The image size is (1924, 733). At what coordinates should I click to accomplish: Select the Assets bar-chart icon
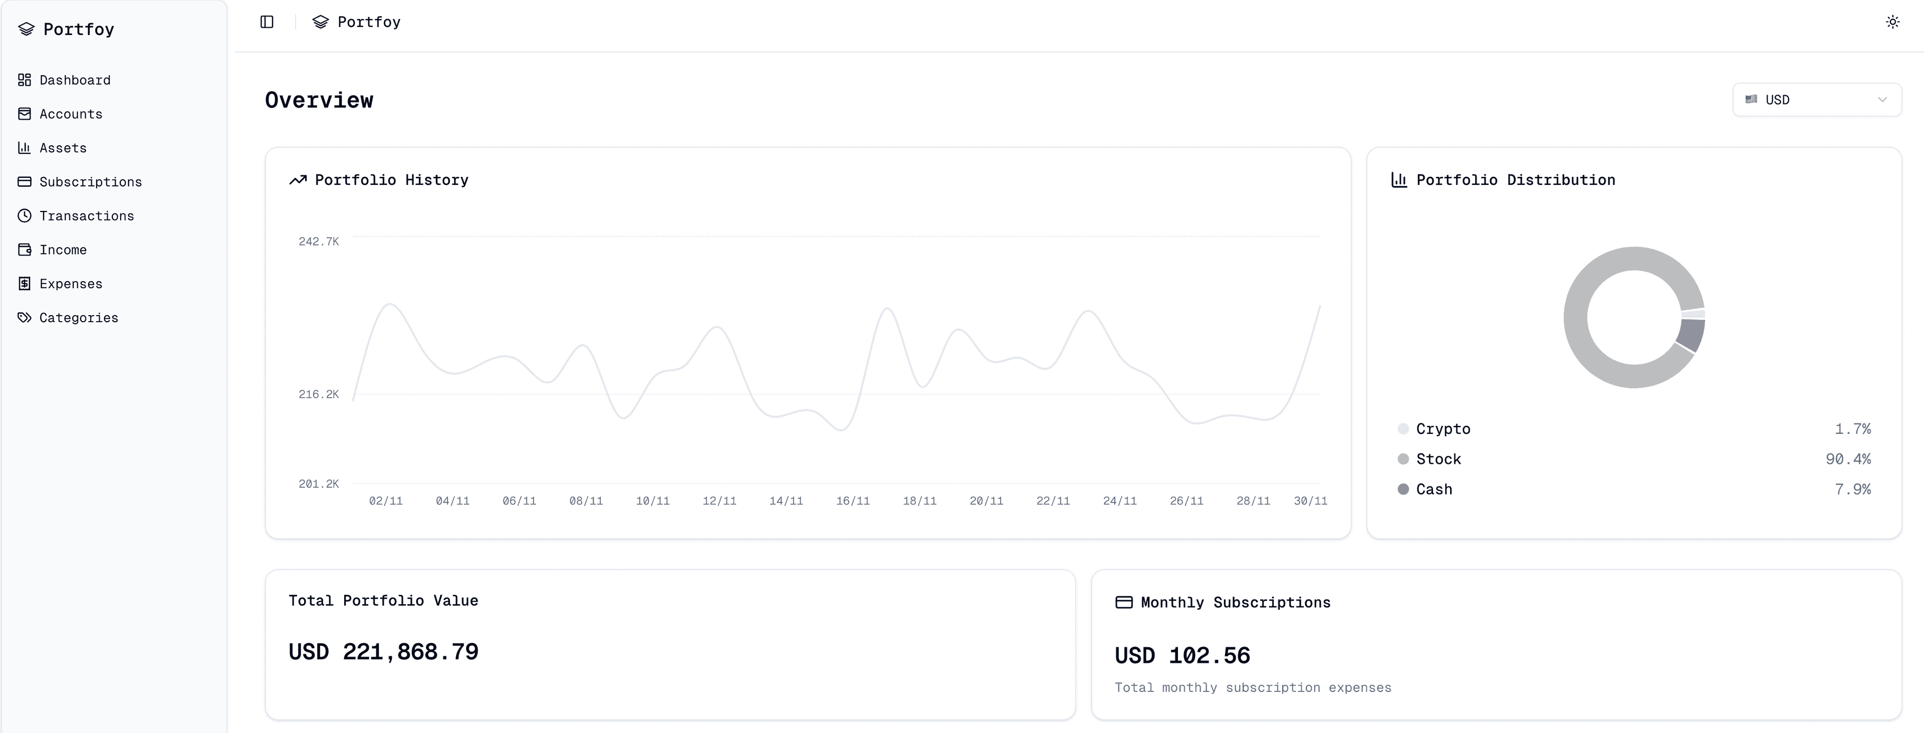(x=25, y=148)
